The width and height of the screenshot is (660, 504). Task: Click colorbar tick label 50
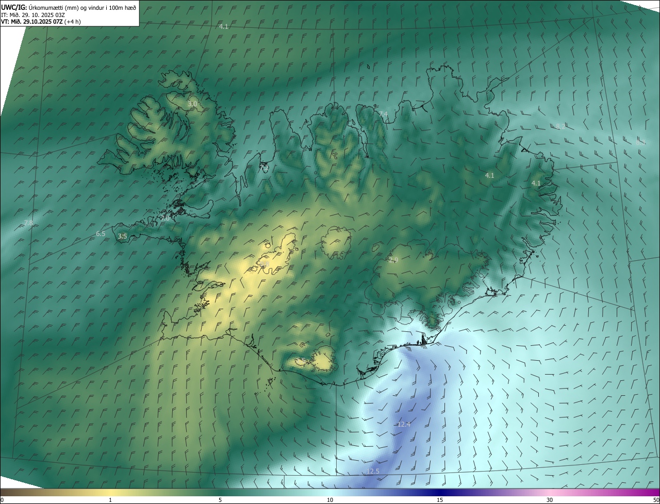pyautogui.click(x=656, y=500)
